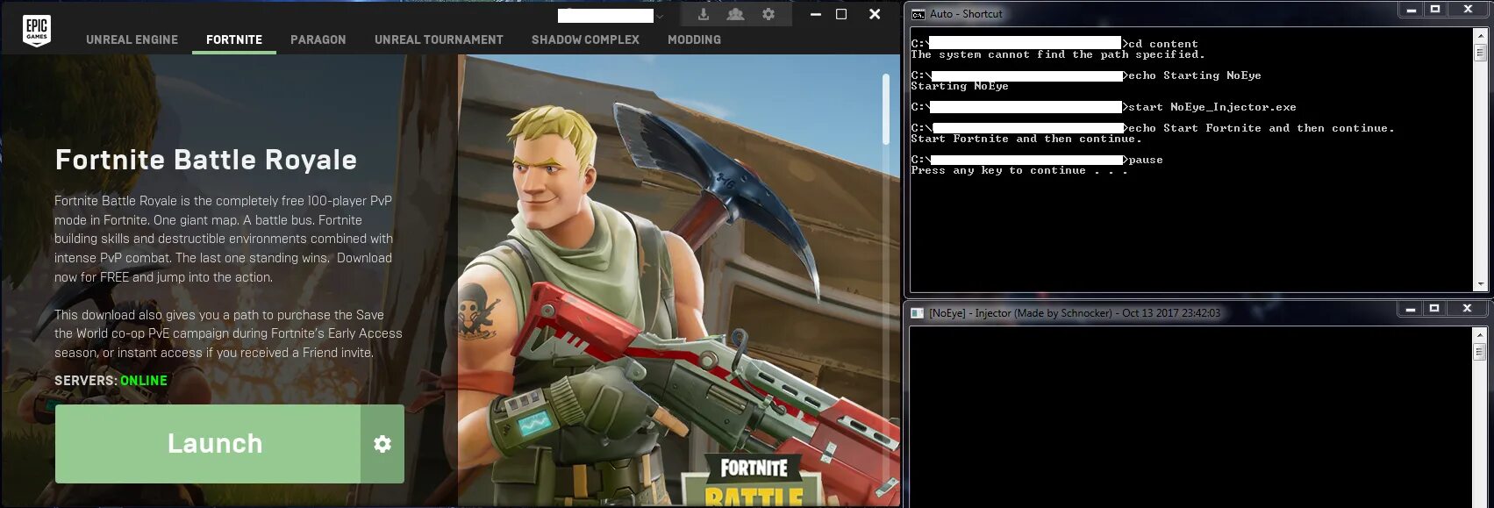
Task: Open the friends list icon
Action: (735, 15)
